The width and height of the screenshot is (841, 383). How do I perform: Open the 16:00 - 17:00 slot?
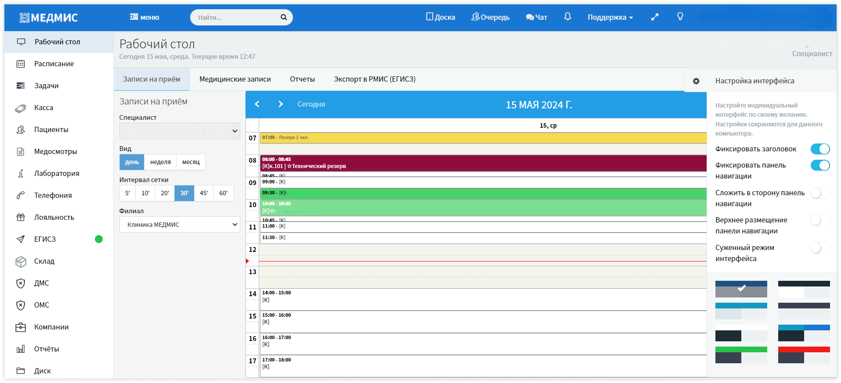(x=483, y=344)
